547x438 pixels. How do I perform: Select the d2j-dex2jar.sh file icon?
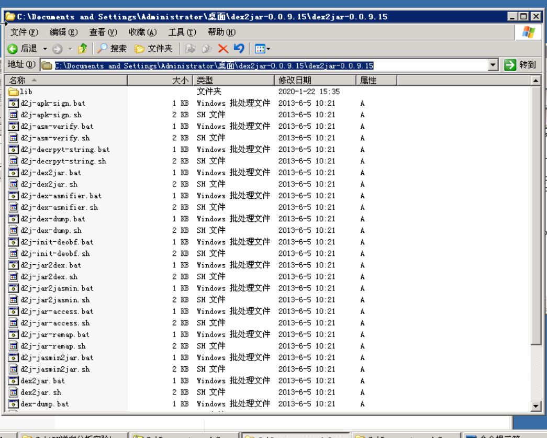pyautogui.click(x=13, y=184)
